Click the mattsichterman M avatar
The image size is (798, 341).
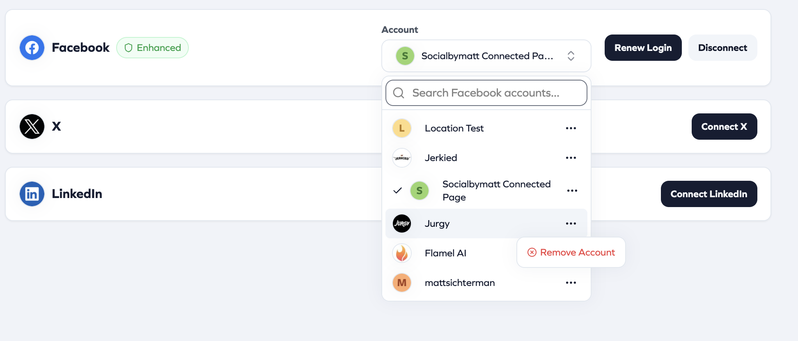(x=402, y=283)
